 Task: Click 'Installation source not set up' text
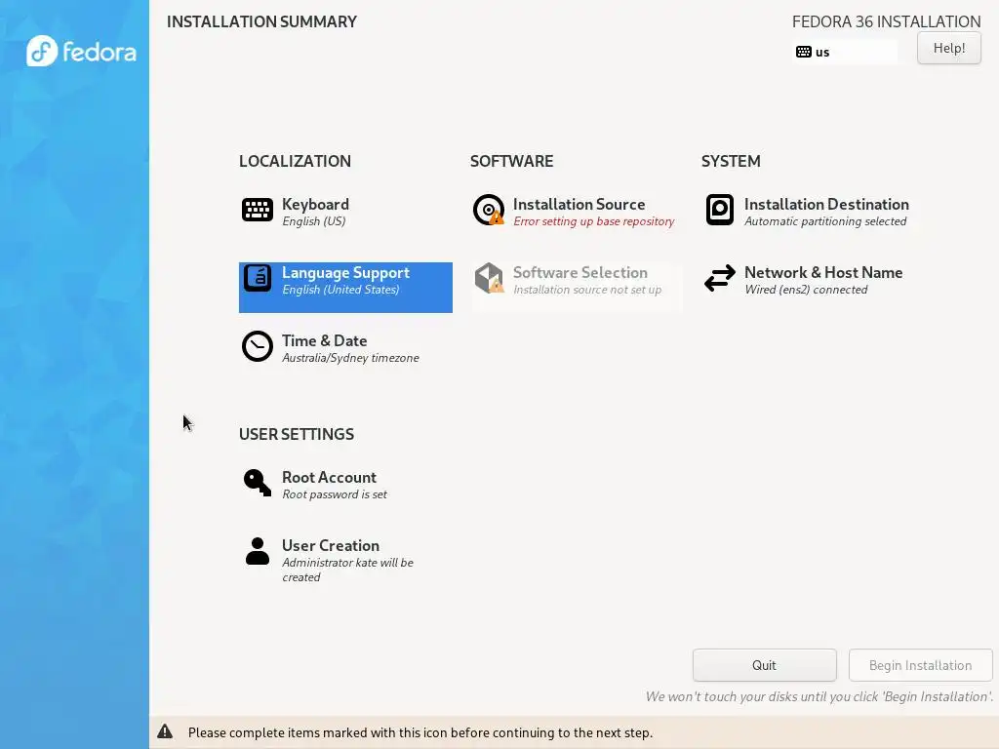tap(587, 290)
